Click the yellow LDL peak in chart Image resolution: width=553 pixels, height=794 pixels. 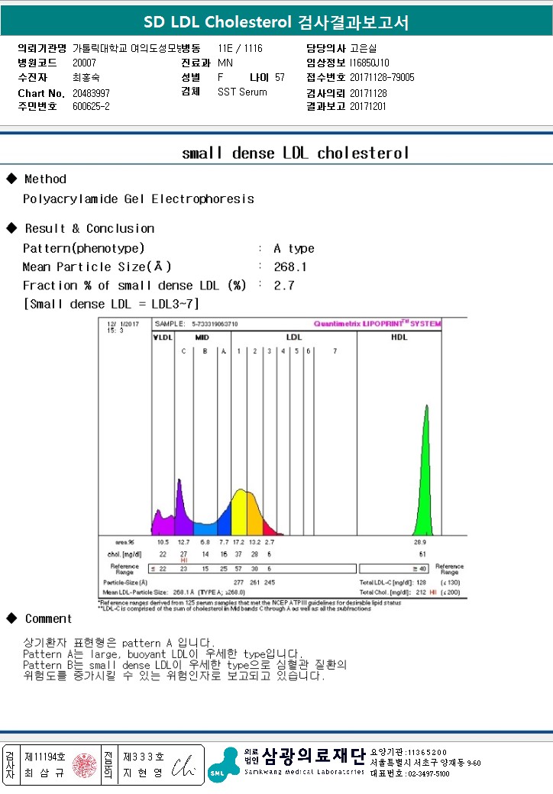(238, 514)
